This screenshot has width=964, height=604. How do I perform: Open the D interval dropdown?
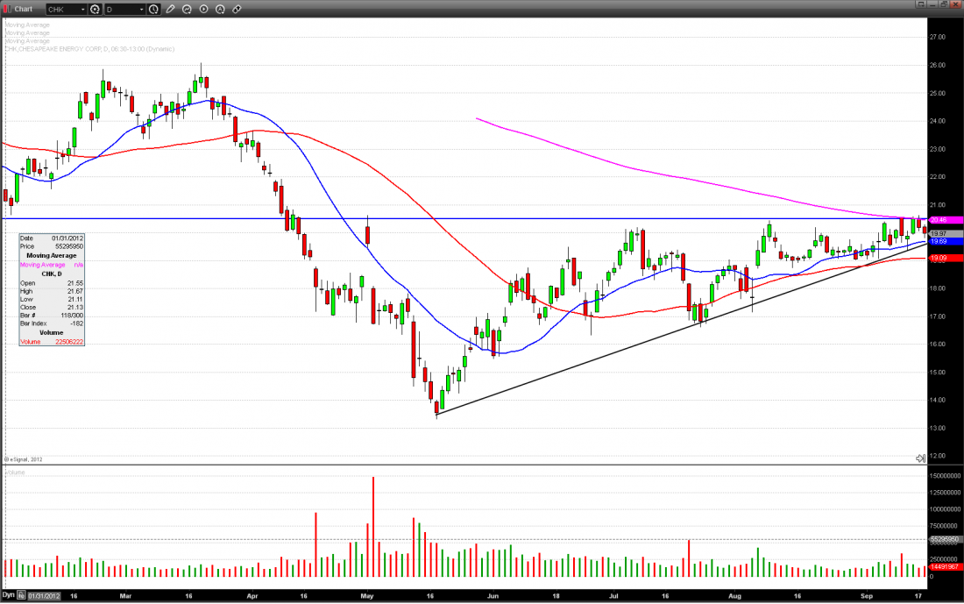(141, 9)
